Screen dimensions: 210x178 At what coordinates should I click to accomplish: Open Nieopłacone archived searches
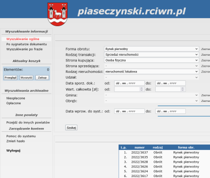pos(16,98)
